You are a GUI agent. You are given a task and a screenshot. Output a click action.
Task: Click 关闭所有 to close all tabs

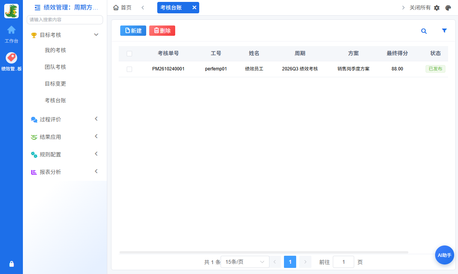point(420,8)
